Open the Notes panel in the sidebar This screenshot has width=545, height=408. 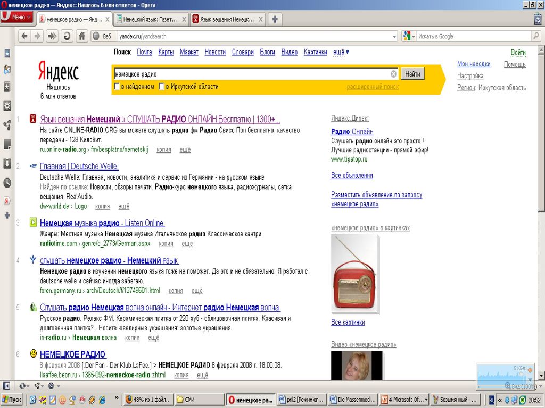coord(7,144)
